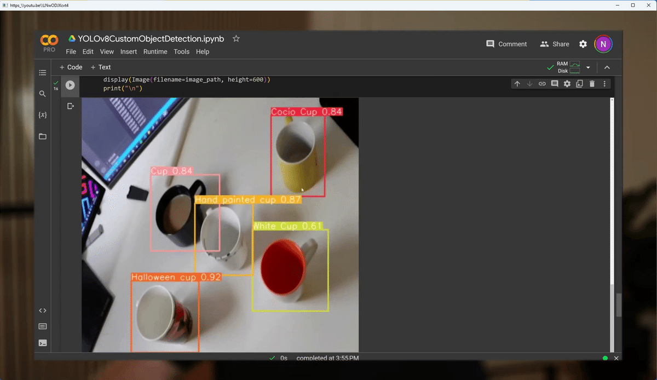Viewport: 657px width, 380px height.
Task: Expand the RAM and Disk resources dropdown
Action: [588, 67]
